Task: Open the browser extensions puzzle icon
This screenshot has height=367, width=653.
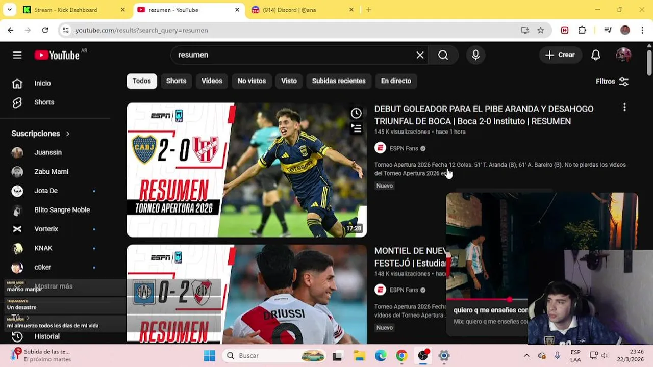Action: (582, 30)
